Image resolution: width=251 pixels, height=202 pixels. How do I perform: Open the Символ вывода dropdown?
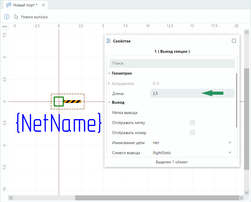(230, 153)
